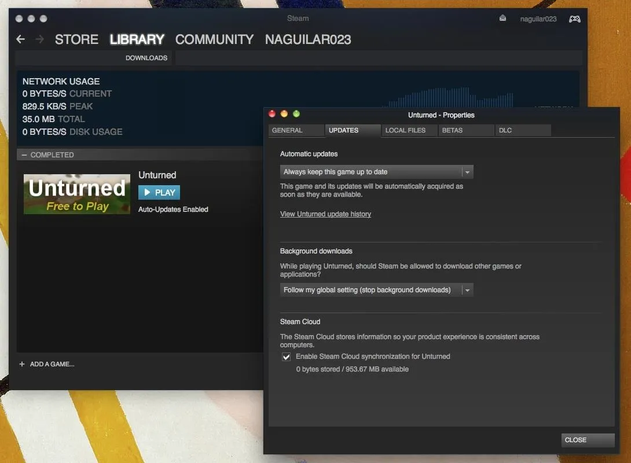Viewport: 631px width, 463px height.
Task: Open View Unturned update history link
Action: pyautogui.click(x=325, y=214)
